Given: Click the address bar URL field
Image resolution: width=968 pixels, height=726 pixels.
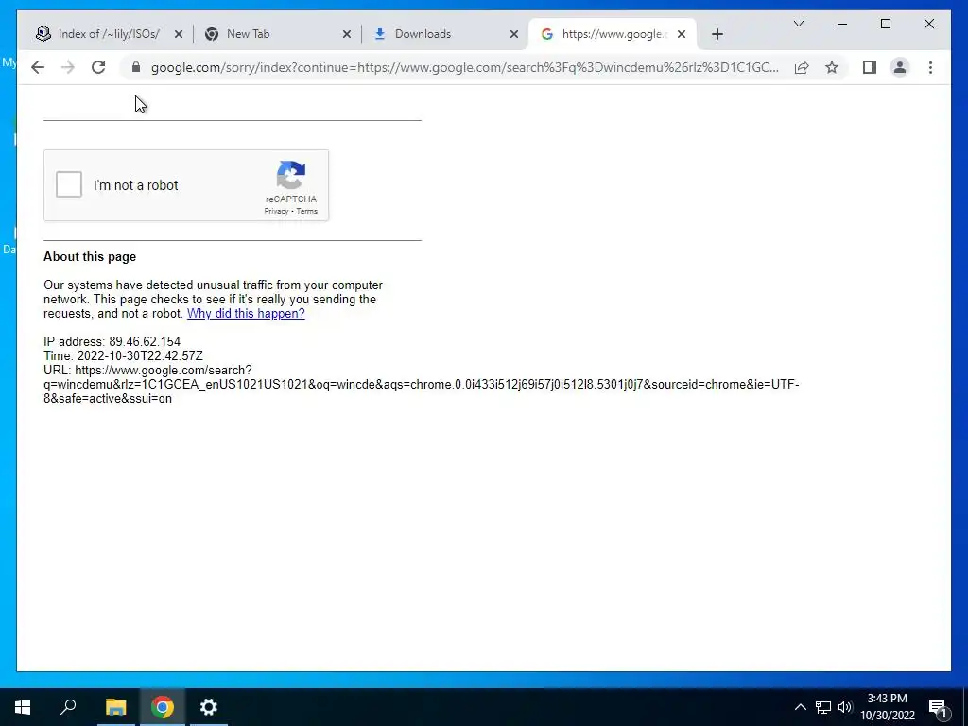Looking at the screenshot, I should (464, 67).
